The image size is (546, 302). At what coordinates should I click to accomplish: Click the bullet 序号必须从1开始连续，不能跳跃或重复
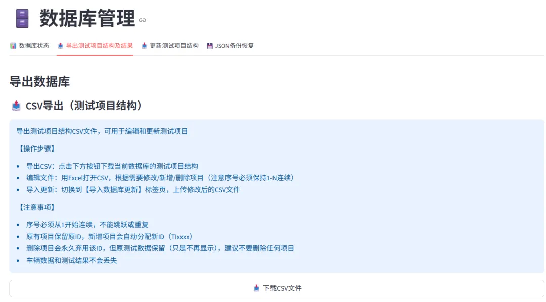pos(87,224)
